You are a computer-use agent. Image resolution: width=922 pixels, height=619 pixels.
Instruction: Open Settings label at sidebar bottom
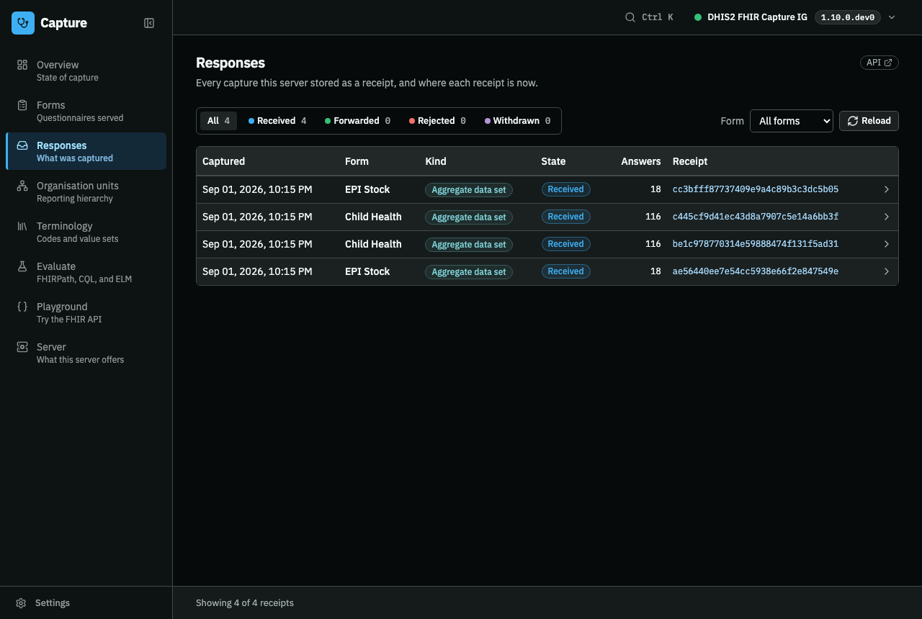point(53,603)
